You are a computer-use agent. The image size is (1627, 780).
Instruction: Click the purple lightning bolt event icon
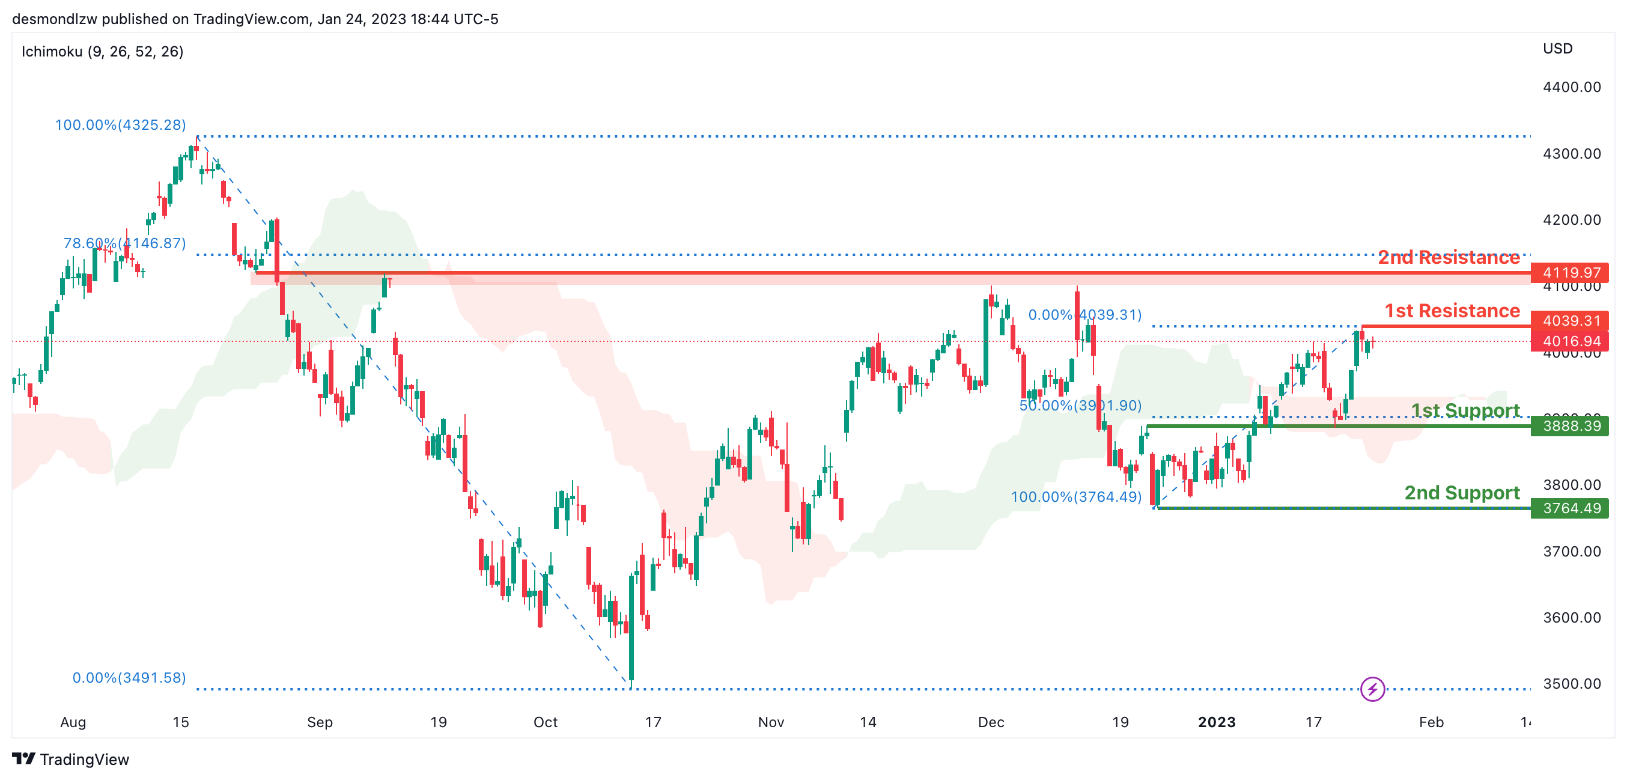1372,689
